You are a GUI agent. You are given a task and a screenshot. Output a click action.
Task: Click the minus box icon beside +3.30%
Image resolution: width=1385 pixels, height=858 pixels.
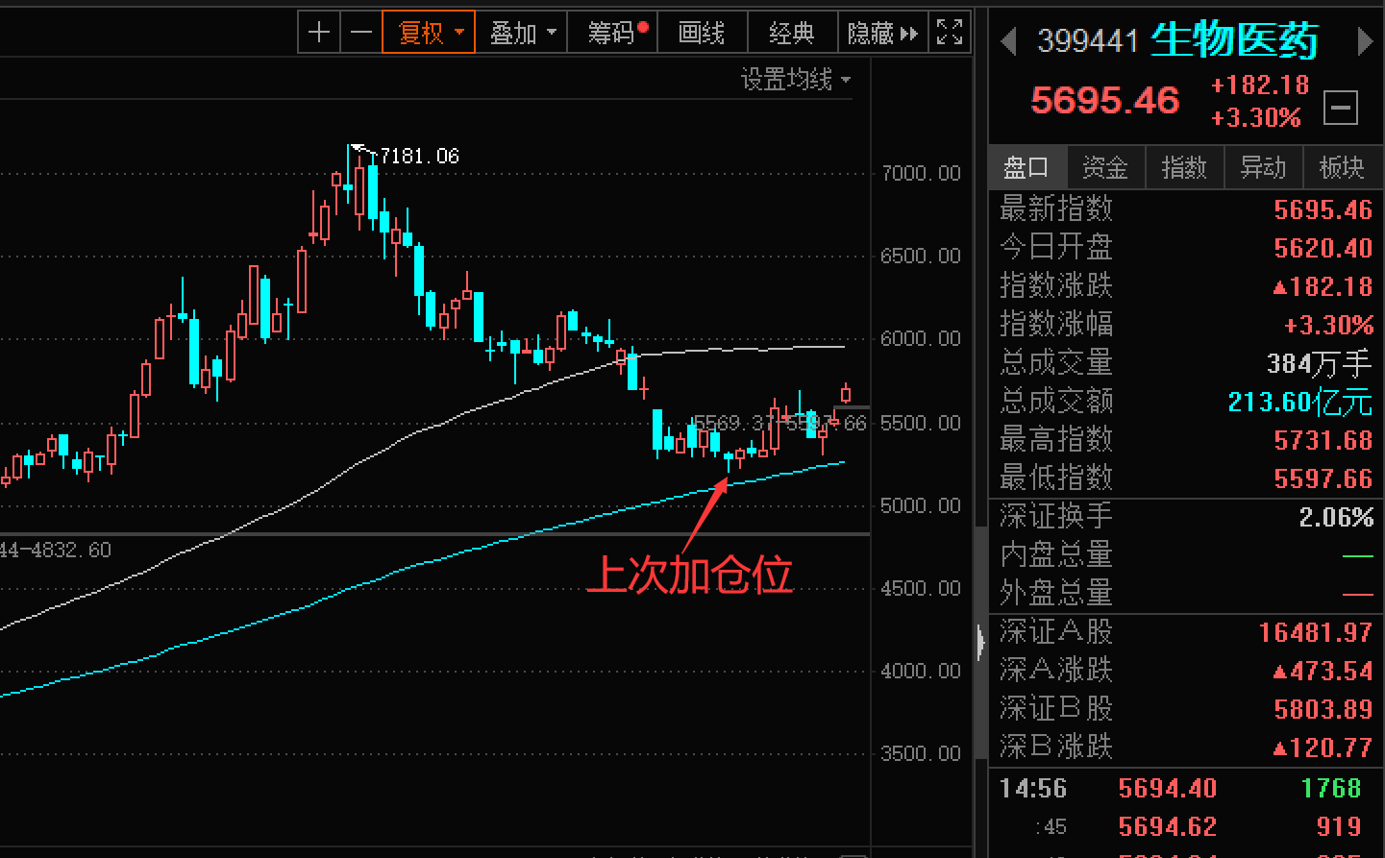pyautogui.click(x=1340, y=107)
